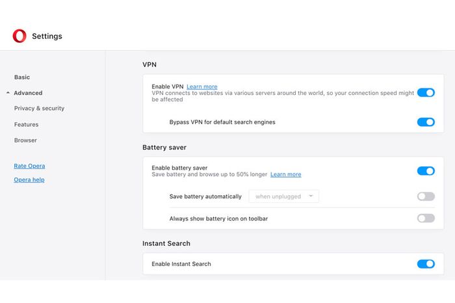Open the 'when unplugged' dropdown

click(284, 196)
